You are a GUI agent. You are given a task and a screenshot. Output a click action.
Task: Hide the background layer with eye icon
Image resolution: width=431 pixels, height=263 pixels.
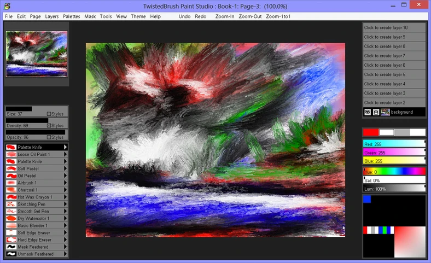pyautogui.click(x=368, y=112)
